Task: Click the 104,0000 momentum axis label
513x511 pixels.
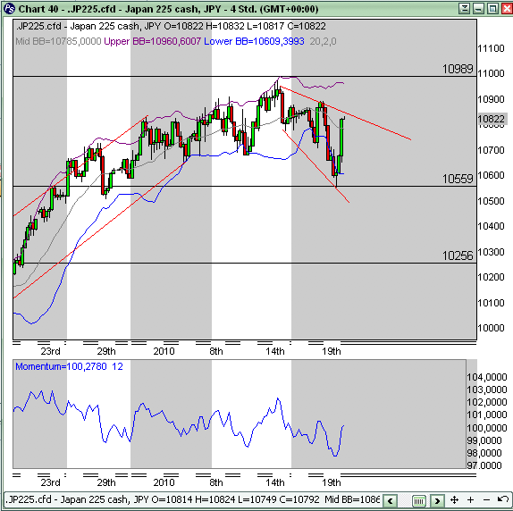Action: [x=487, y=377]
